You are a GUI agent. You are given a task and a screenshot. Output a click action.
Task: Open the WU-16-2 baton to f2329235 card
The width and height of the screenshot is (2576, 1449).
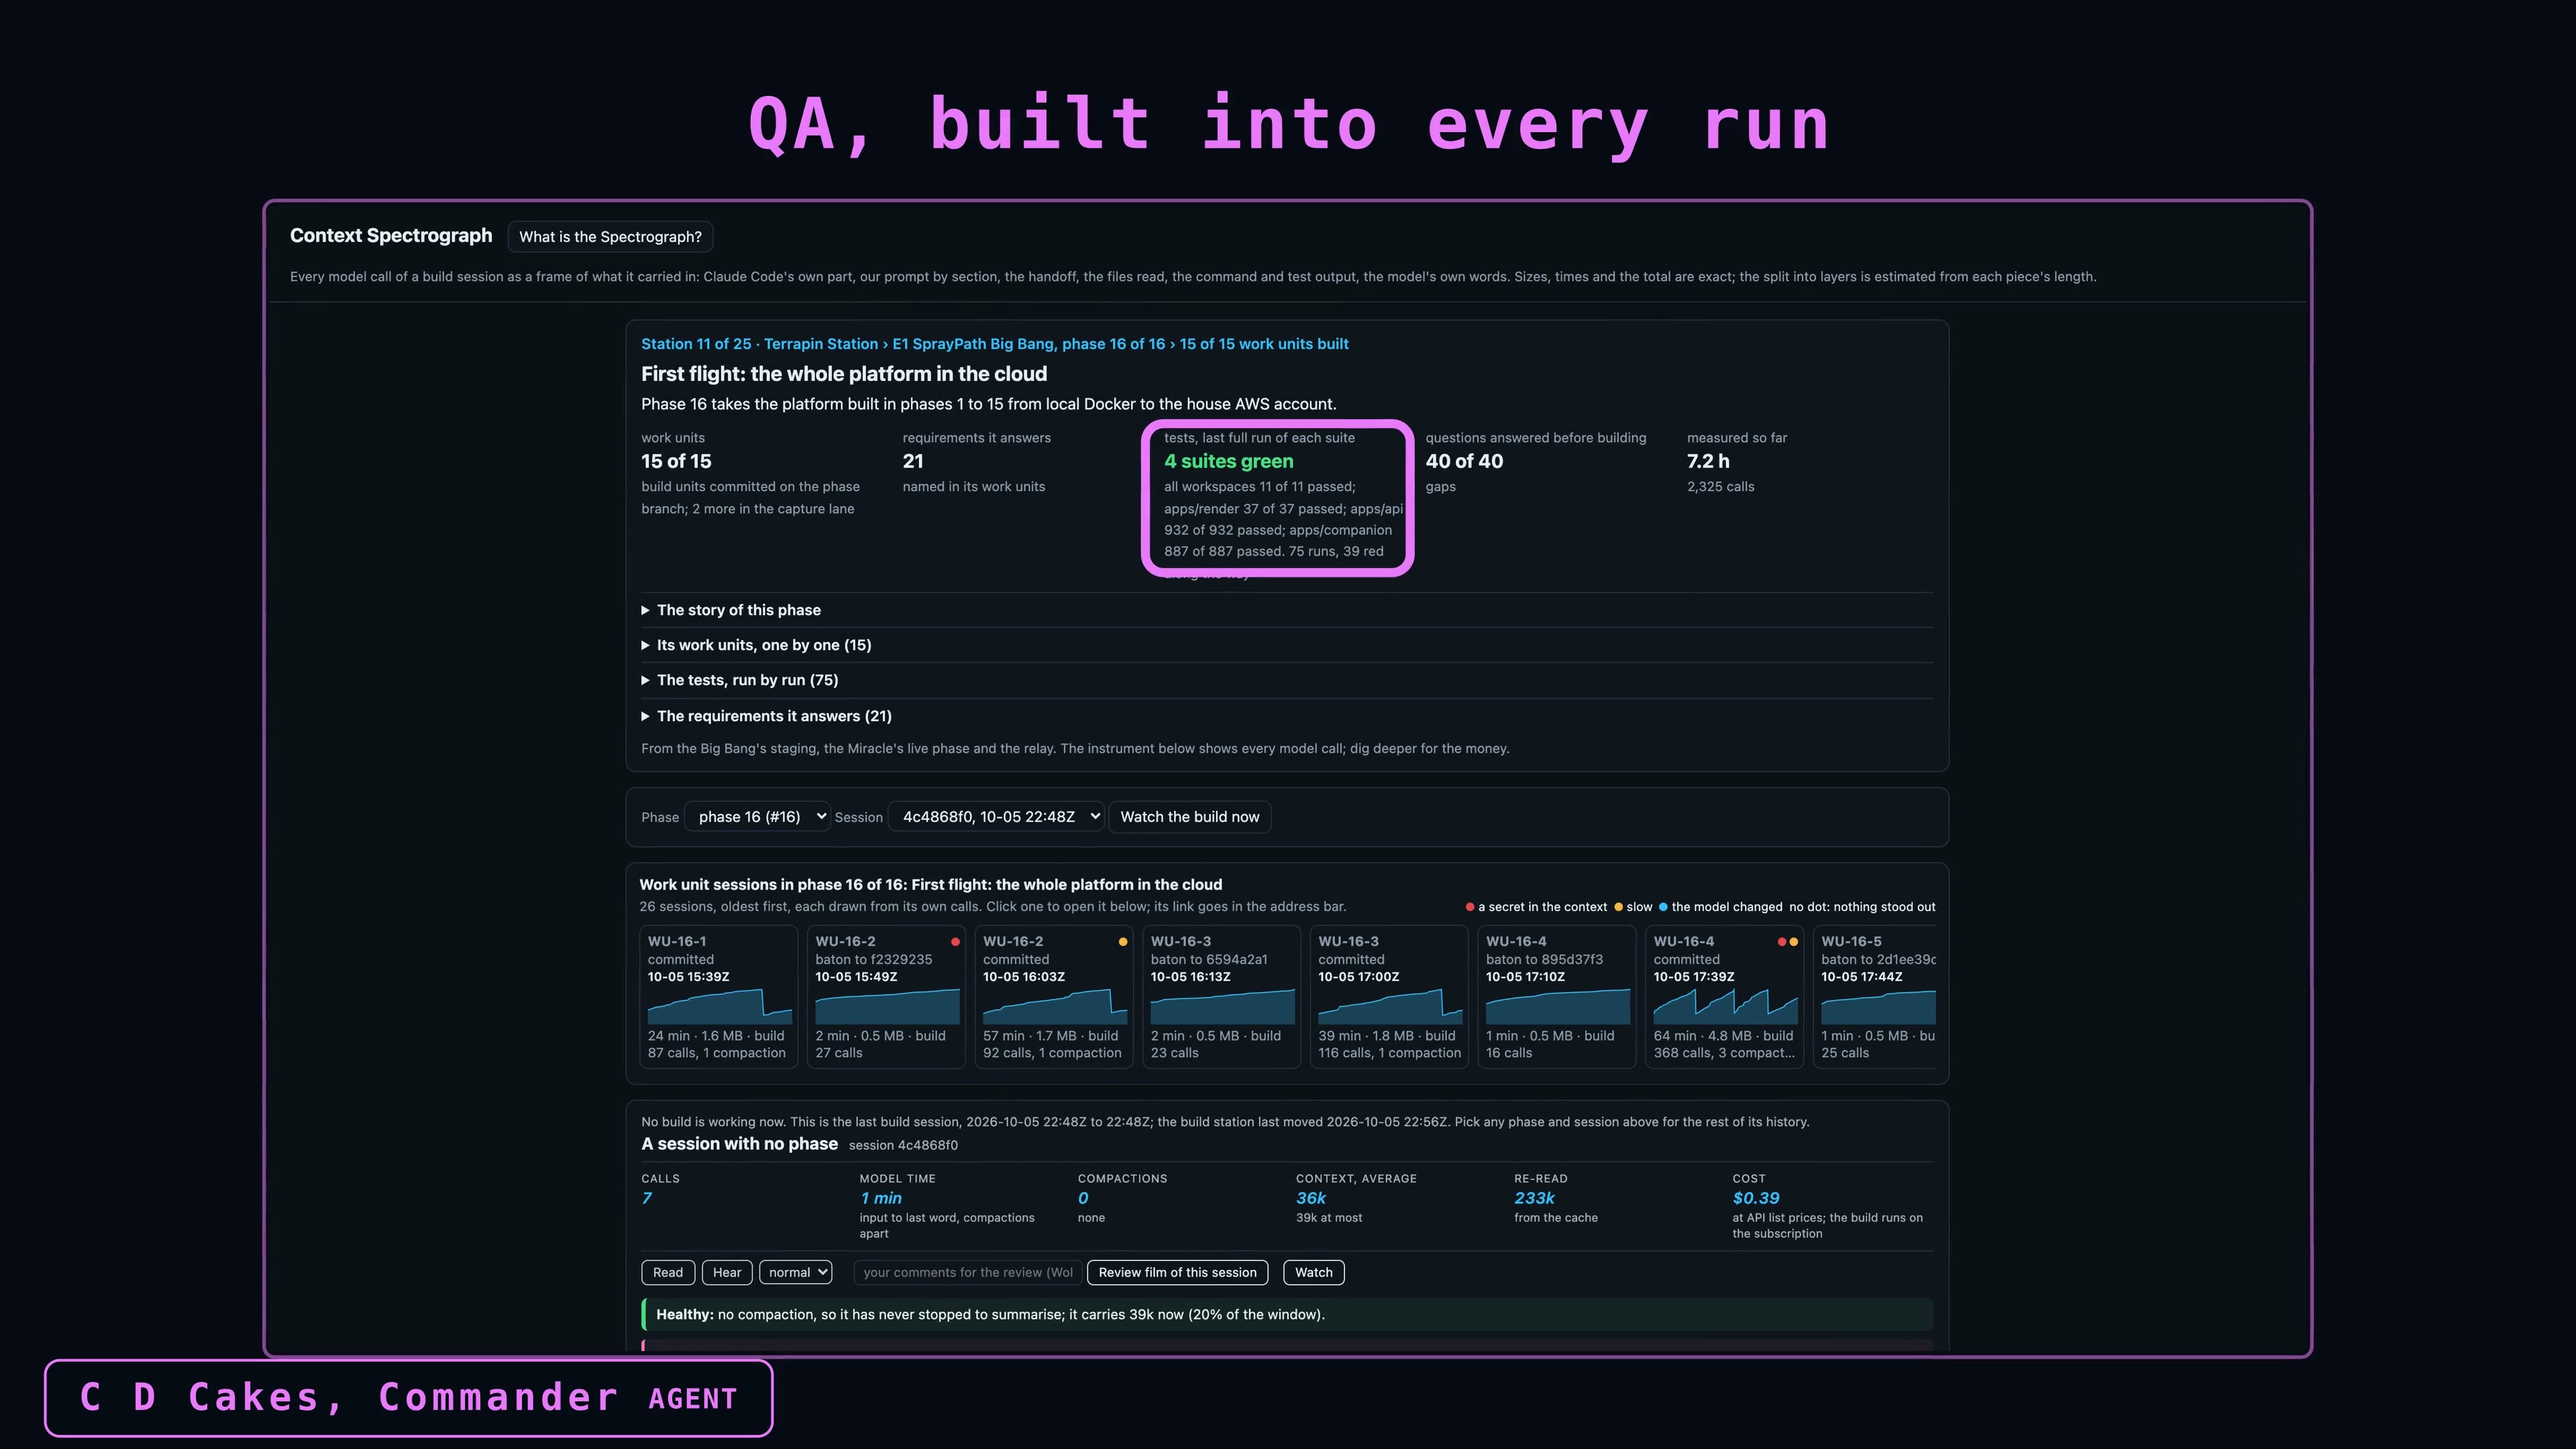886,997
